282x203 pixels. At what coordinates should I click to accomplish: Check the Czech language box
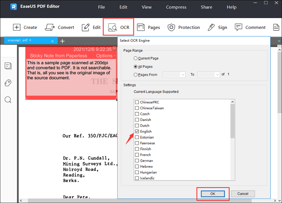point(137,114)
